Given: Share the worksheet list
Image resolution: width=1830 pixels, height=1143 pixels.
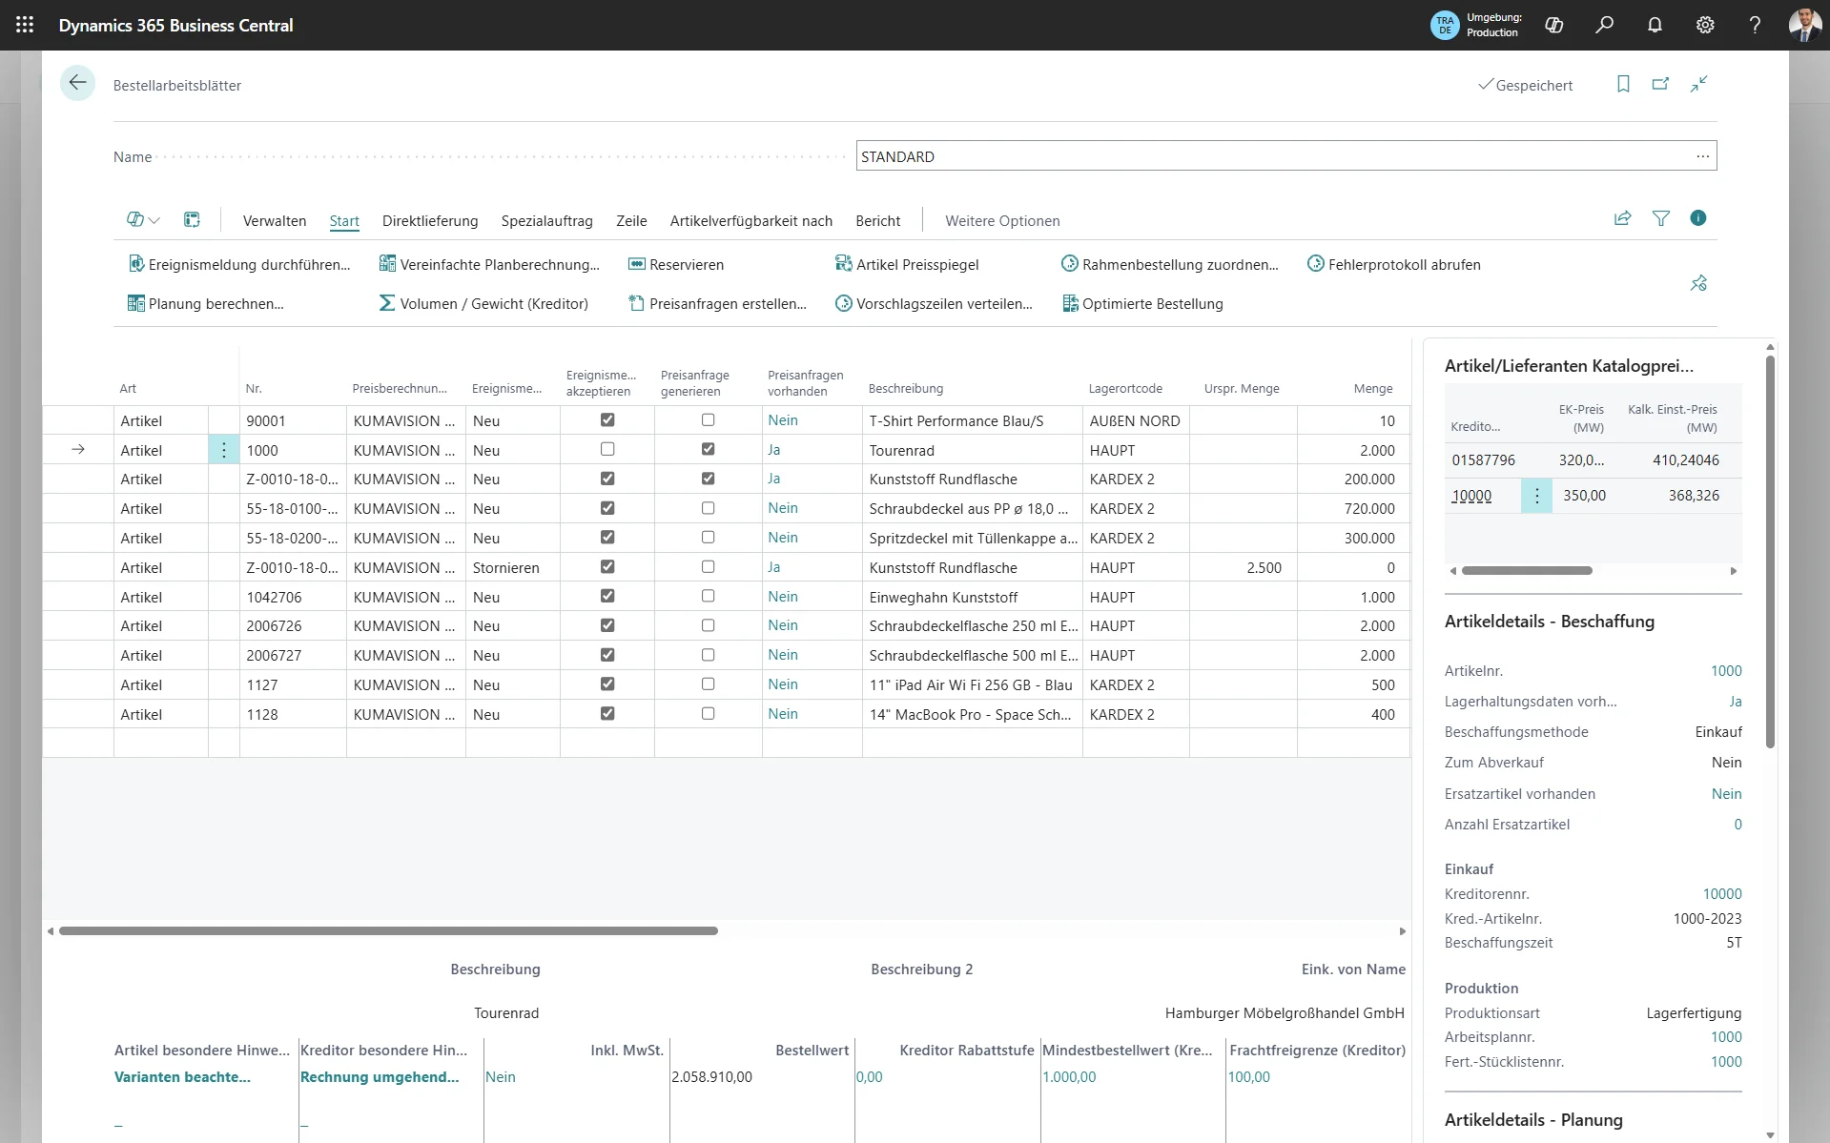Looking at the screenshot, I should 1622,218.
